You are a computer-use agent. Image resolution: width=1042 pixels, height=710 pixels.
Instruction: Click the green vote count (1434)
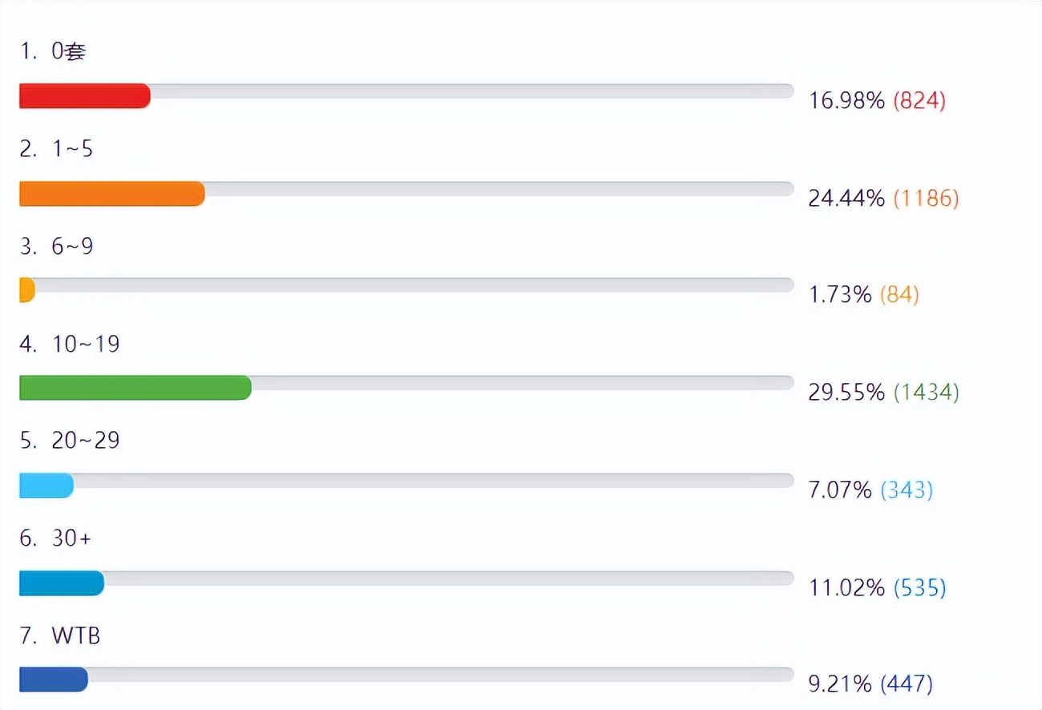click(926, 393)
